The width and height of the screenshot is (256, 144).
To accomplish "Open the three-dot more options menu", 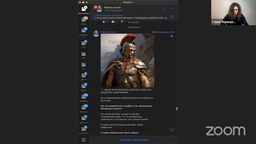I will click(x=172, y=9).
